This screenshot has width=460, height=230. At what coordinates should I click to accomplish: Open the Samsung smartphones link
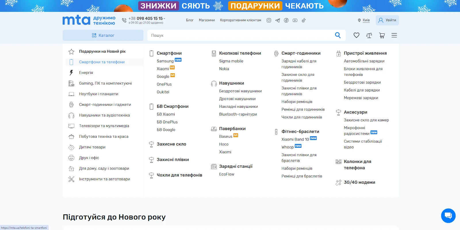165,61
